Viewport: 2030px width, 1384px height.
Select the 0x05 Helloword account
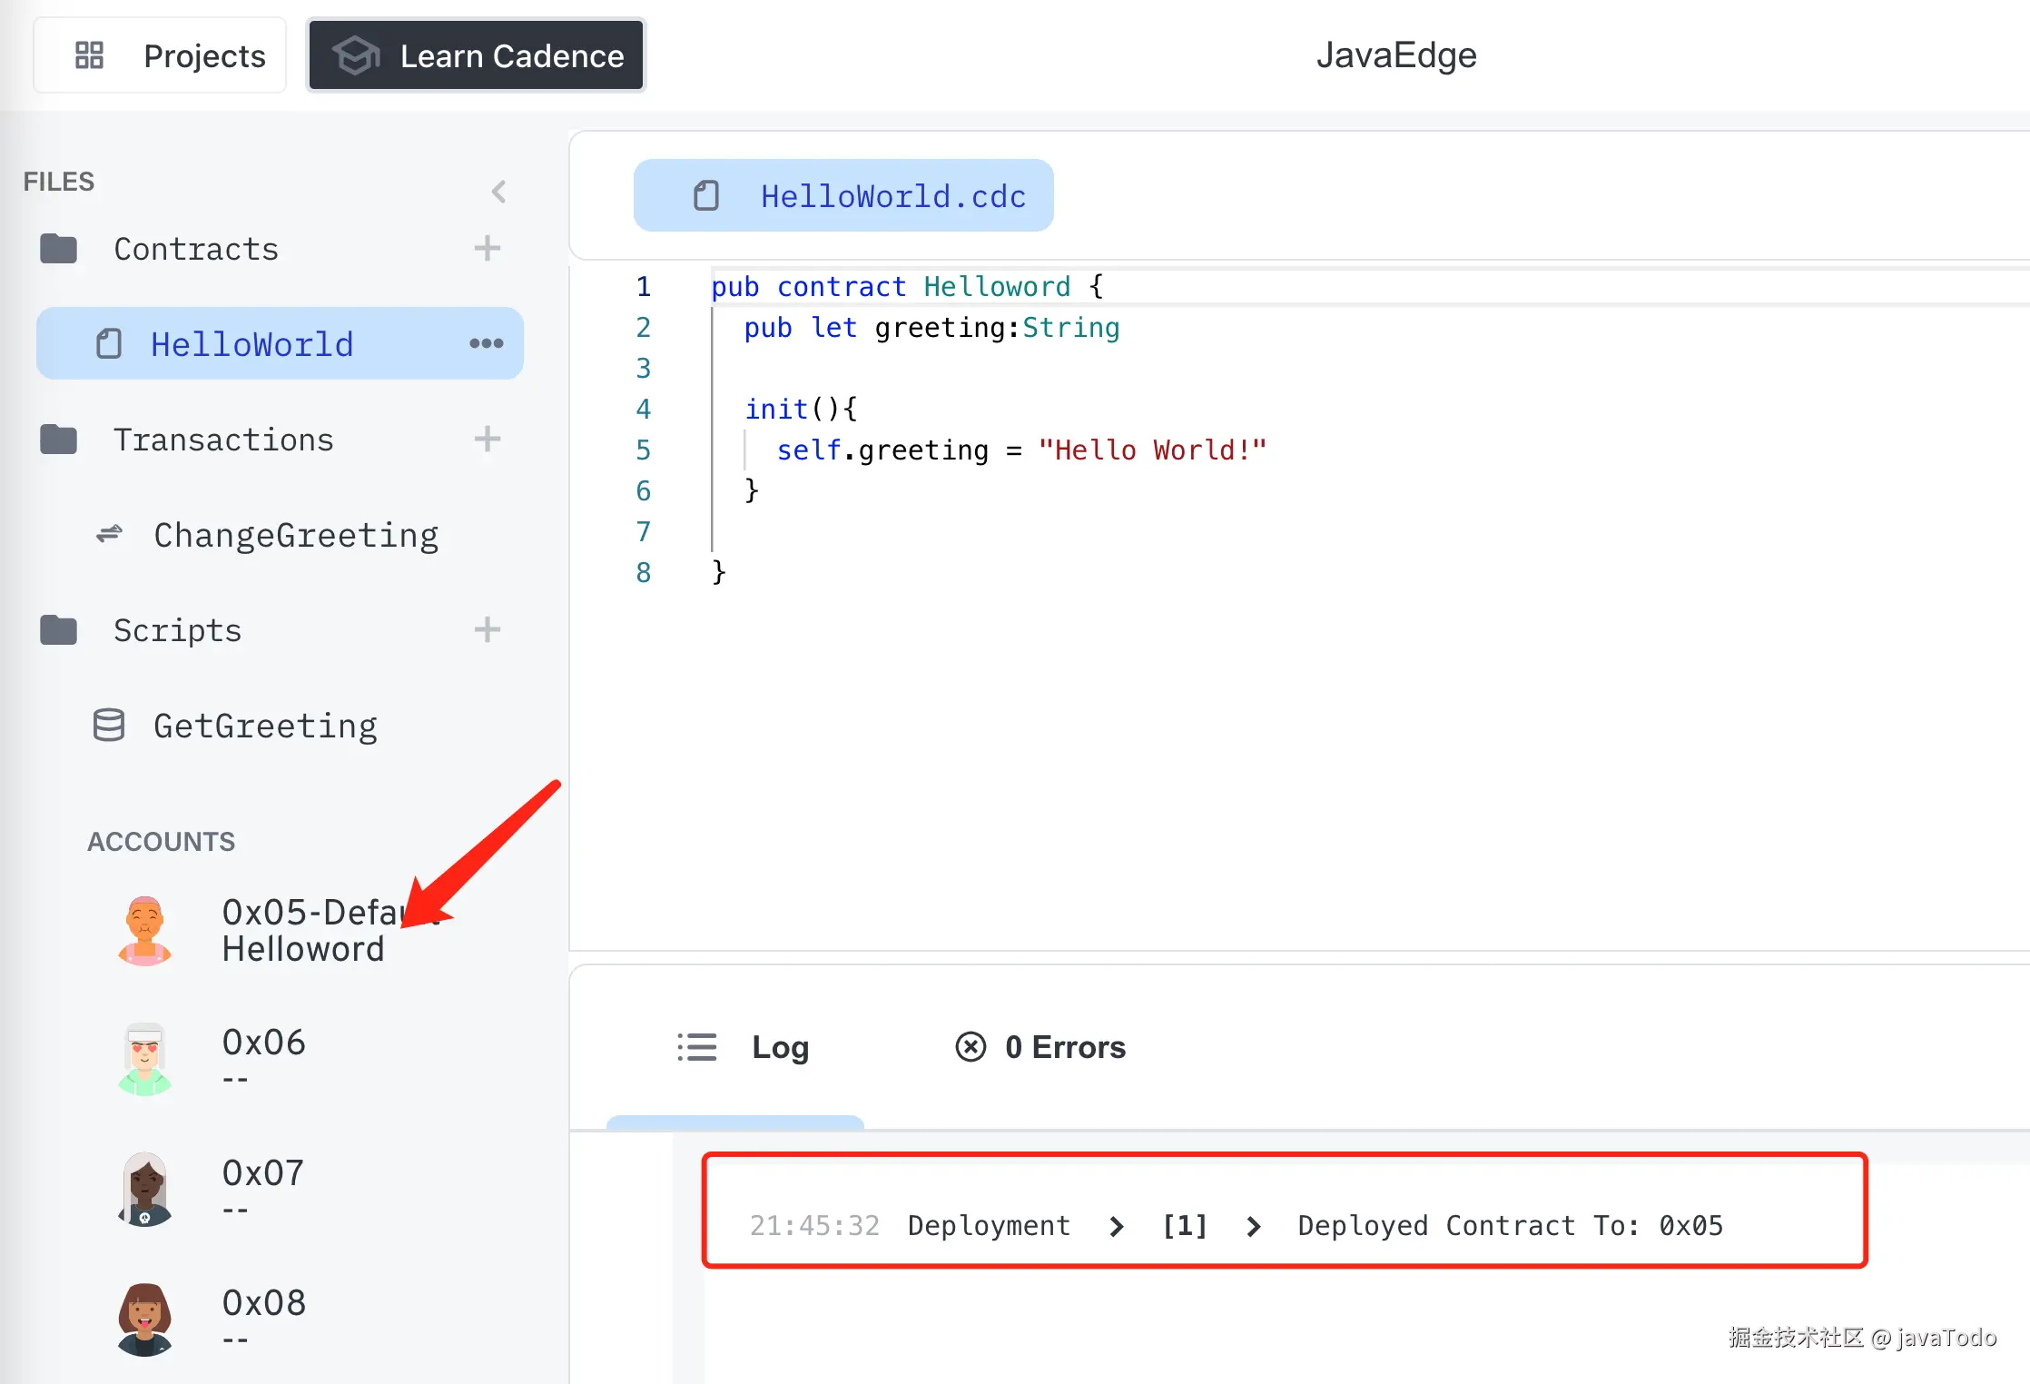(x=303, y=931)
